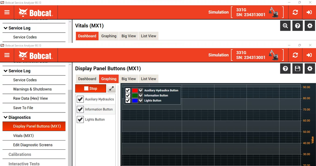Select the List View tab in the Vitals window
The width and height of the screenshot is (316, 166).
148,36
